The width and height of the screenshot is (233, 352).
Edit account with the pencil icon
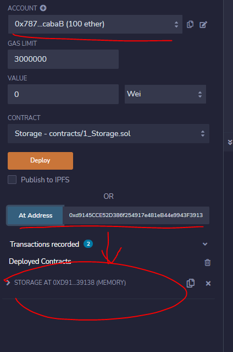click(x=203, y=24)
